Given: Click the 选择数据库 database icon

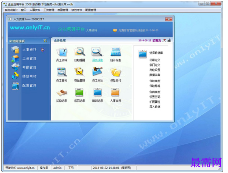Looking at the screenshot, I should pos(143,54).
